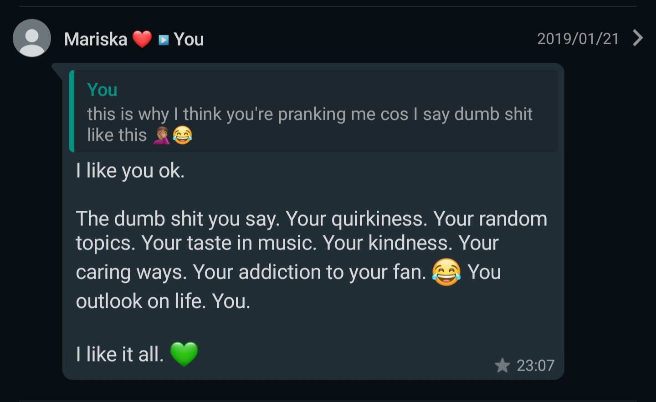Screen dimensions: 656x402
Task: Click the 'You' recipient label in header
Action: (189, 40)
